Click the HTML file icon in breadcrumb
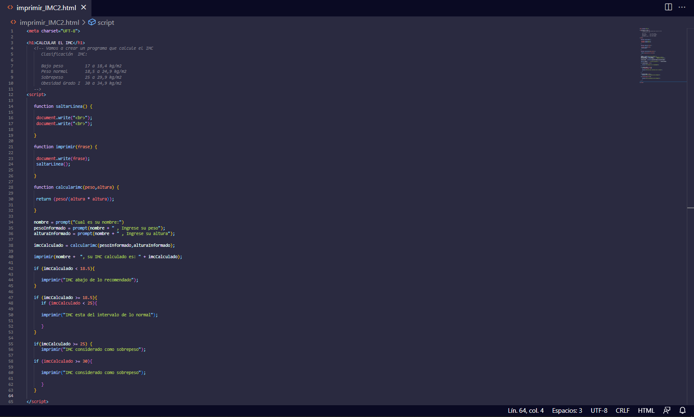The height and width of the screenshot is (417, 694). [13, 22]
